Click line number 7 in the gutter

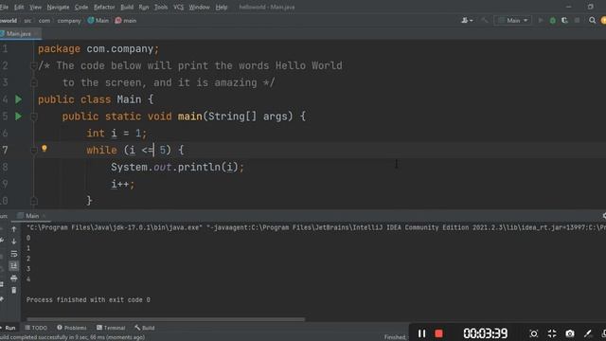click(4, 150)
